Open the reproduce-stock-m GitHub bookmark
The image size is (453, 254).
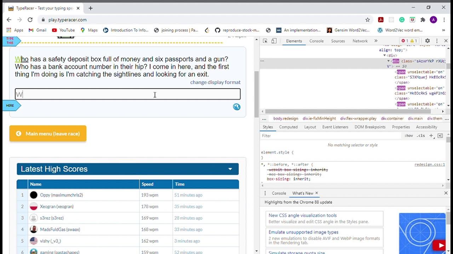point(237,30)
